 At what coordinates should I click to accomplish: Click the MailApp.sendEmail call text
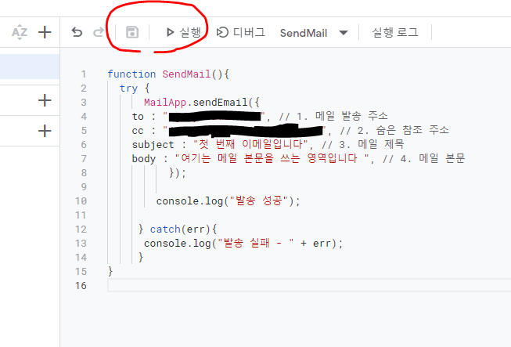coord(202,103)
